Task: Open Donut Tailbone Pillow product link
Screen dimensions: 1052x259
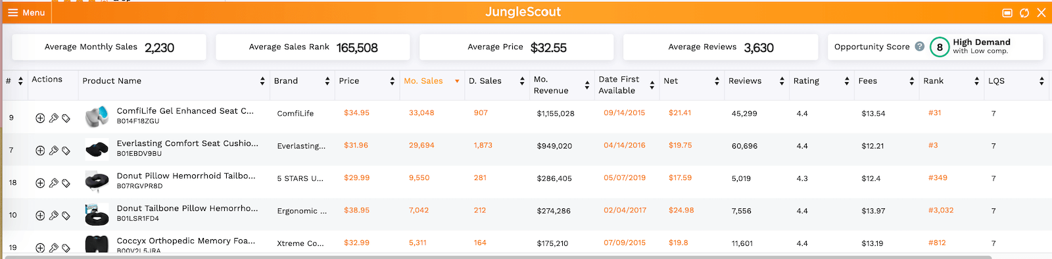Action: pos(187,208)
